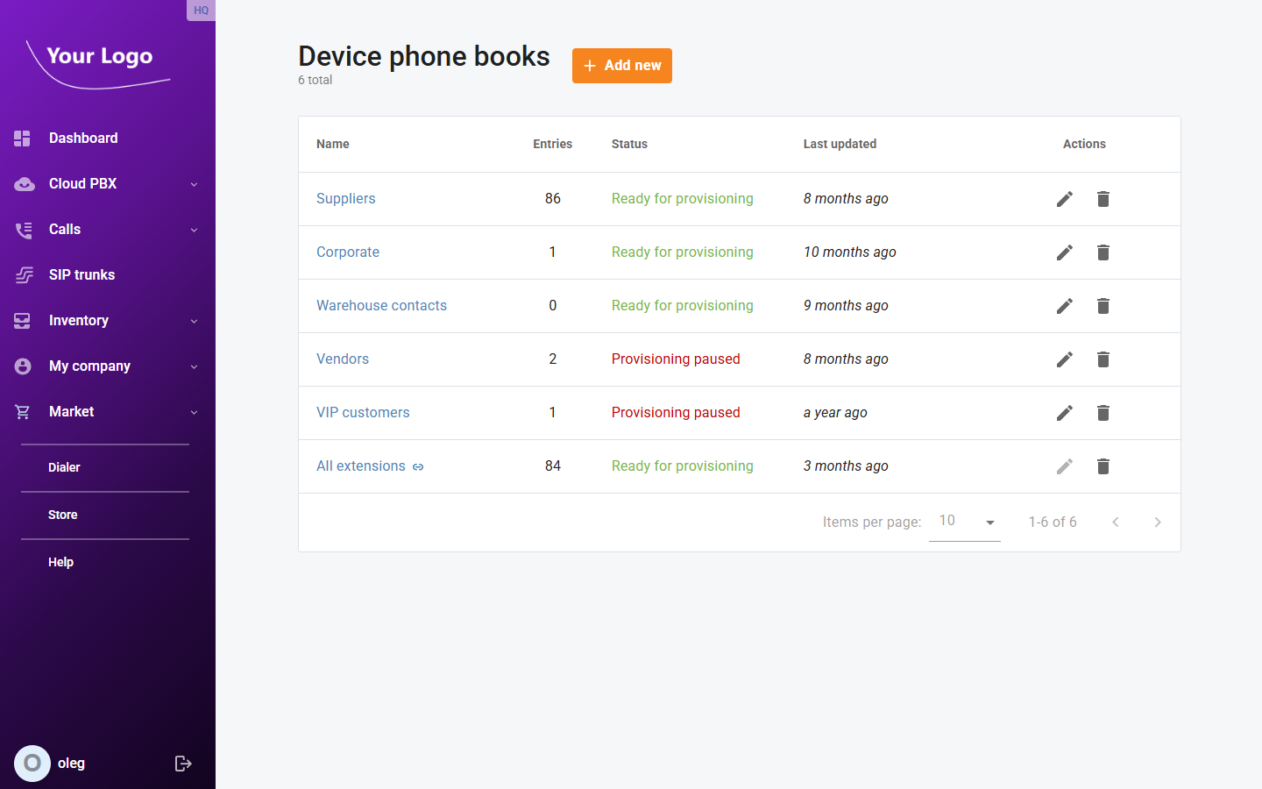Click the Calls phone icon

[x=22, y=229]
